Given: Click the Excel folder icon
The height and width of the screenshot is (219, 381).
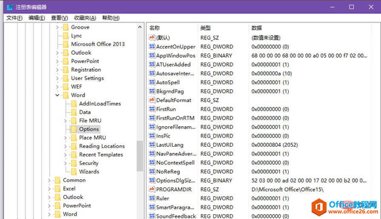Looking at the screenshot, I should point(58,189).
